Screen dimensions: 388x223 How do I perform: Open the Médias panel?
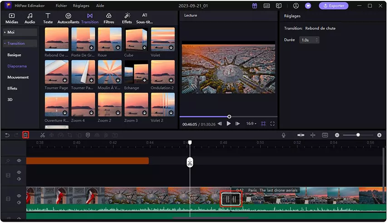click(12, 19)
